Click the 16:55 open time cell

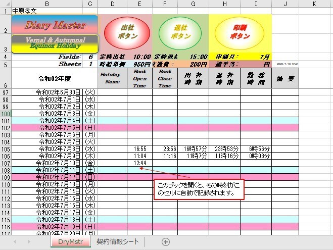pos(140,149)
